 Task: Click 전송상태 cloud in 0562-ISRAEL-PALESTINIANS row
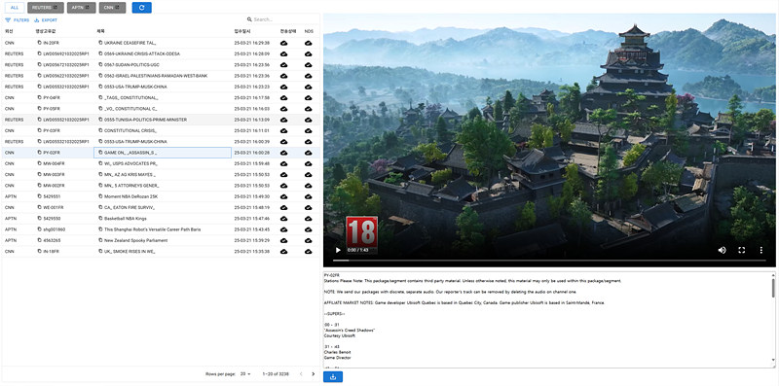click(283, 76)
